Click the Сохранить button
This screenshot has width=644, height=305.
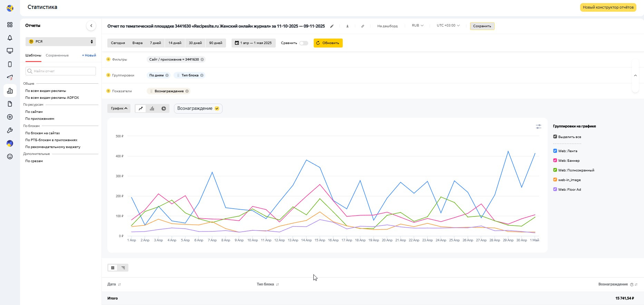[482, 26]
